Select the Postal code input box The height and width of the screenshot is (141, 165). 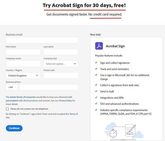click(x=61, y=75)
